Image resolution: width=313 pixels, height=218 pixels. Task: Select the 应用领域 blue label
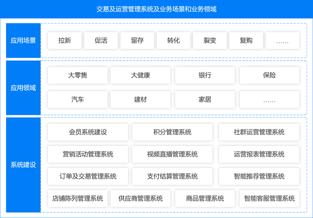(23, 88)
